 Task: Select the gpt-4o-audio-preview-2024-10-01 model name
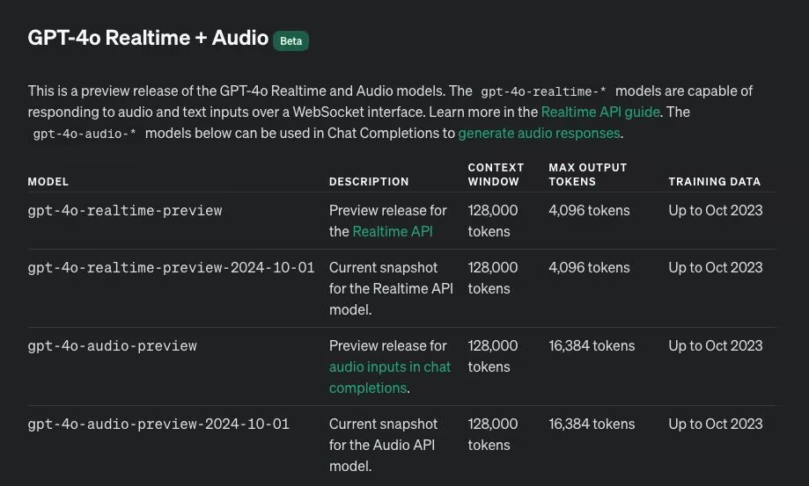(x=158, y=424)
